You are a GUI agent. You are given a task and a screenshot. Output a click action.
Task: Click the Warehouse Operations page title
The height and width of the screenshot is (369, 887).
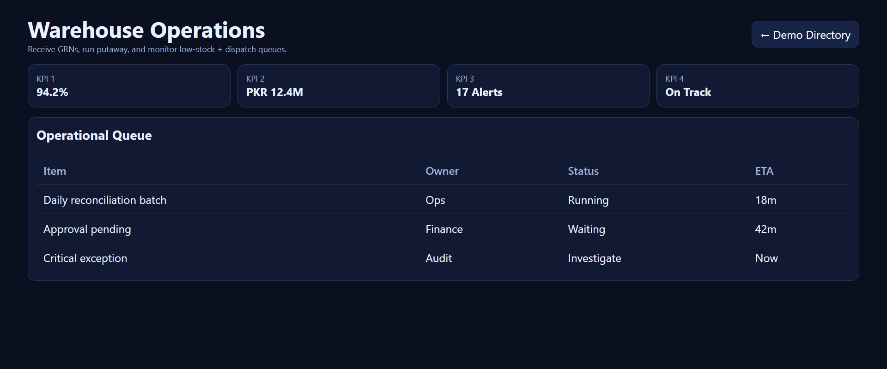point(146,30)
